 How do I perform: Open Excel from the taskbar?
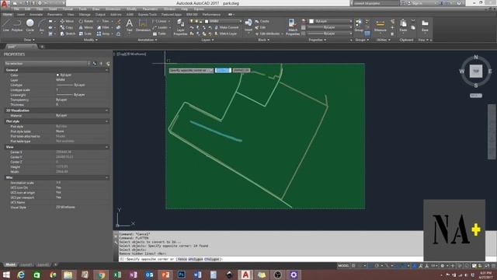pyautogui.click(x=117, y=275)
